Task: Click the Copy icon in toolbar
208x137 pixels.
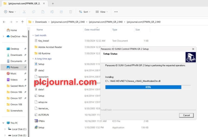Action: click(33, 12)
